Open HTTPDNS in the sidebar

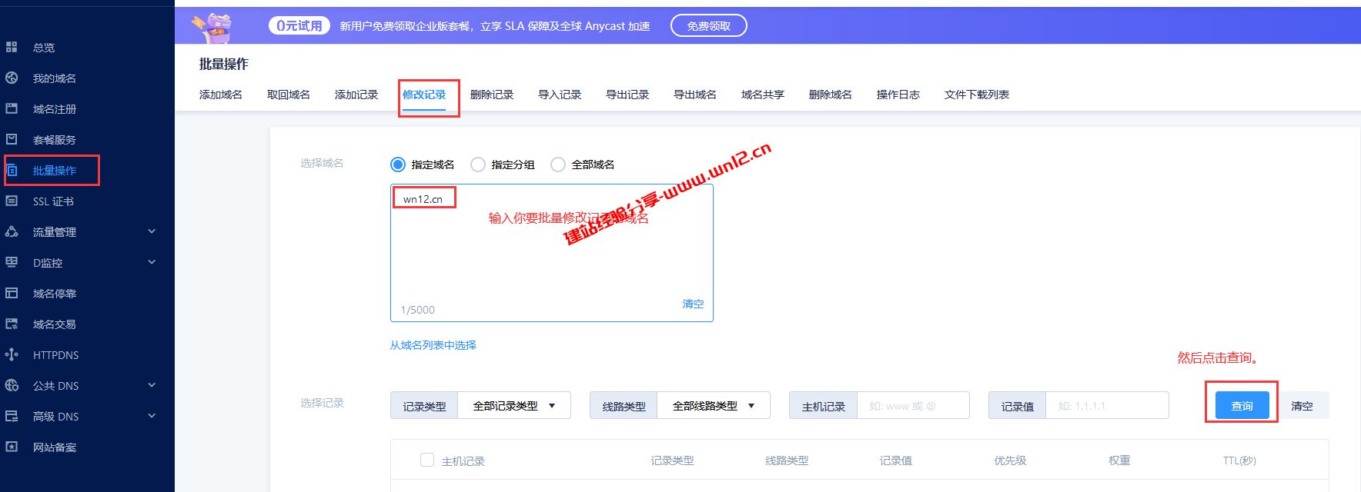55,354
